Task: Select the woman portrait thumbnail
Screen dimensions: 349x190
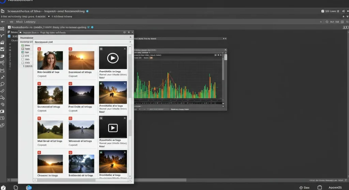Action: (50, 61)
